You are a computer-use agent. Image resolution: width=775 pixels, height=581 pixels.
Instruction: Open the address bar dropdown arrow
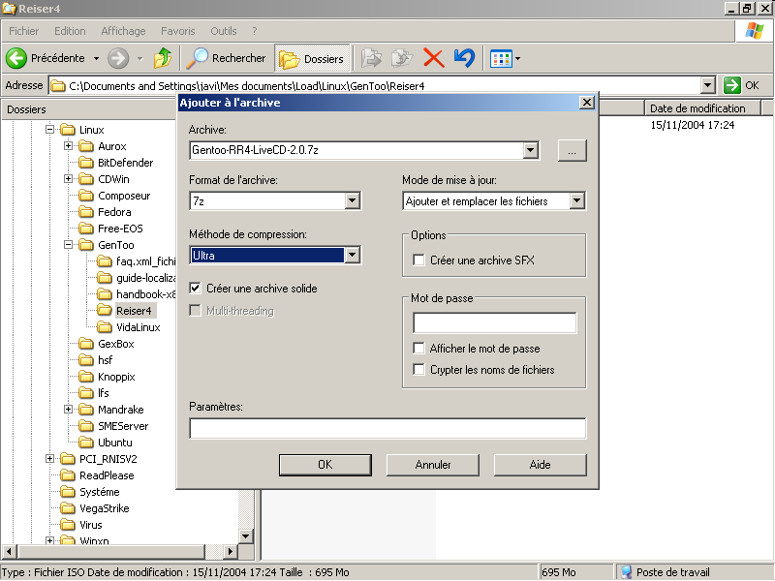tap(708, 85)
